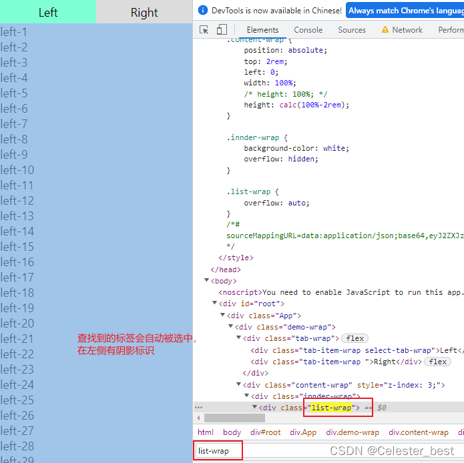Open the Elements tab
The image size is (464, 463).
[262, 30]
